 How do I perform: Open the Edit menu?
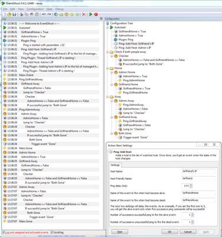[12, 9]
